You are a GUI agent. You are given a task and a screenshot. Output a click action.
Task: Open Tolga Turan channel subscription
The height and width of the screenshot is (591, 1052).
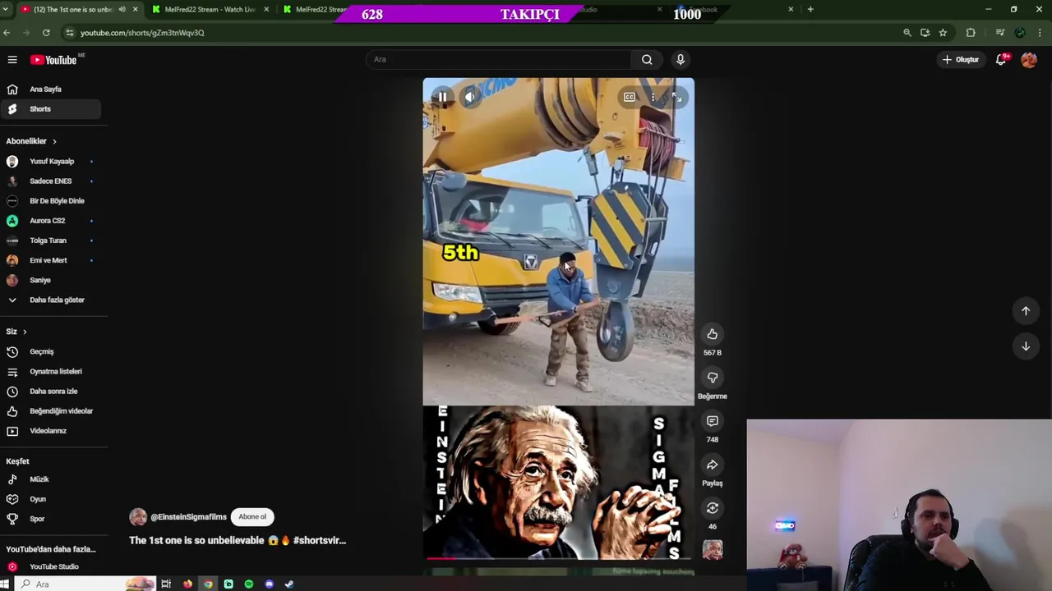point(51,241)
